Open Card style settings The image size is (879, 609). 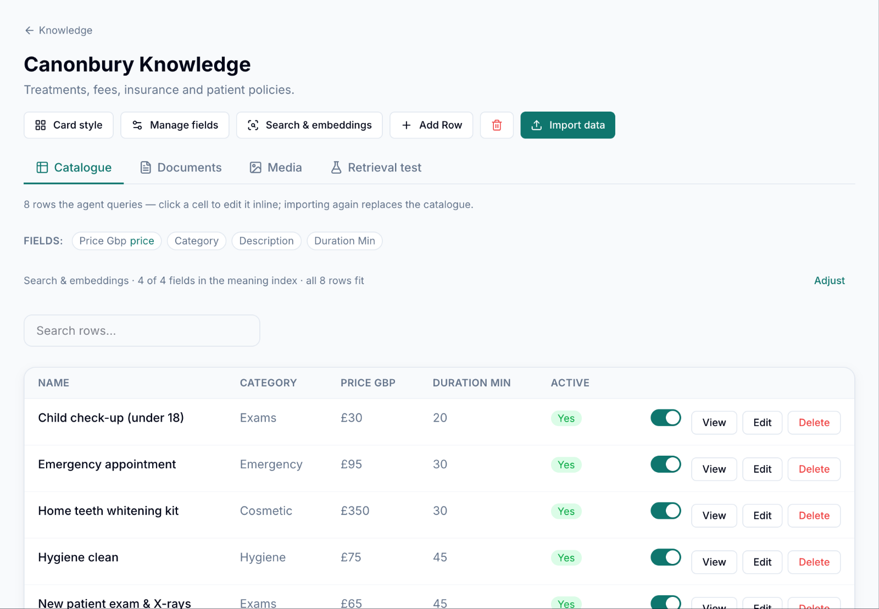(x=69, y=125)
